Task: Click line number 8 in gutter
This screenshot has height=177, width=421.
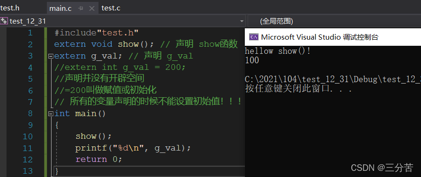Action: (x=30, y=114)
